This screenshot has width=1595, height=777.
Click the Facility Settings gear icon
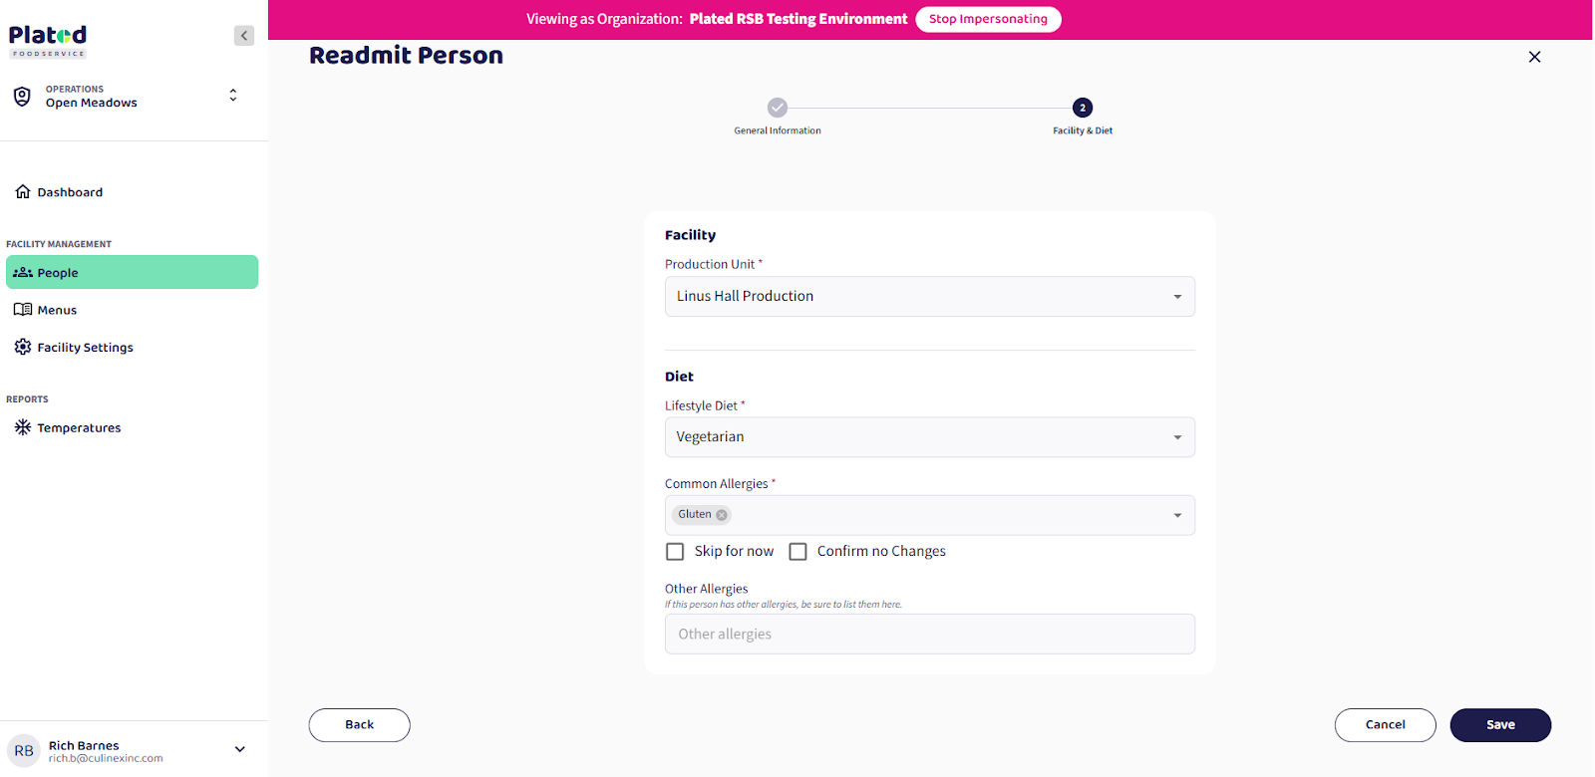[x=23, y=347]
